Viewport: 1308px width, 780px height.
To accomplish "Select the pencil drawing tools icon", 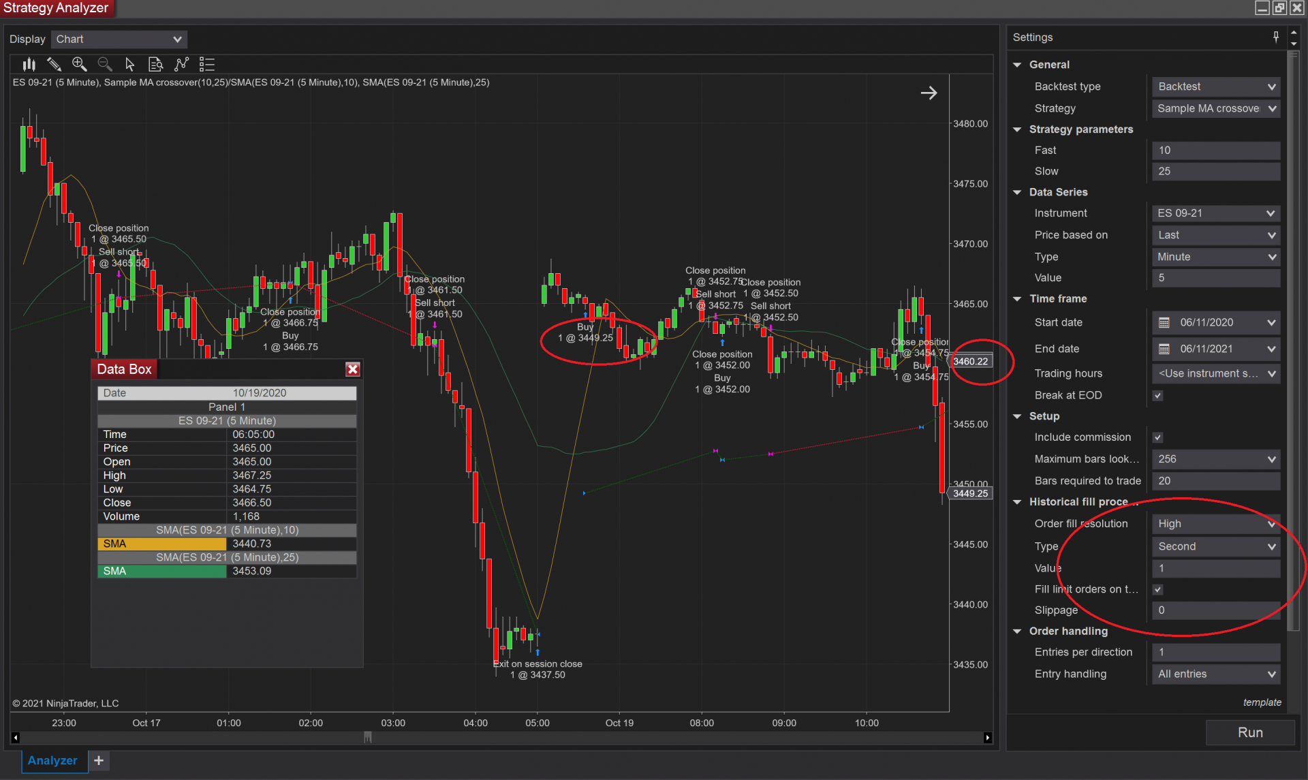I will click(x=54, y=65).
